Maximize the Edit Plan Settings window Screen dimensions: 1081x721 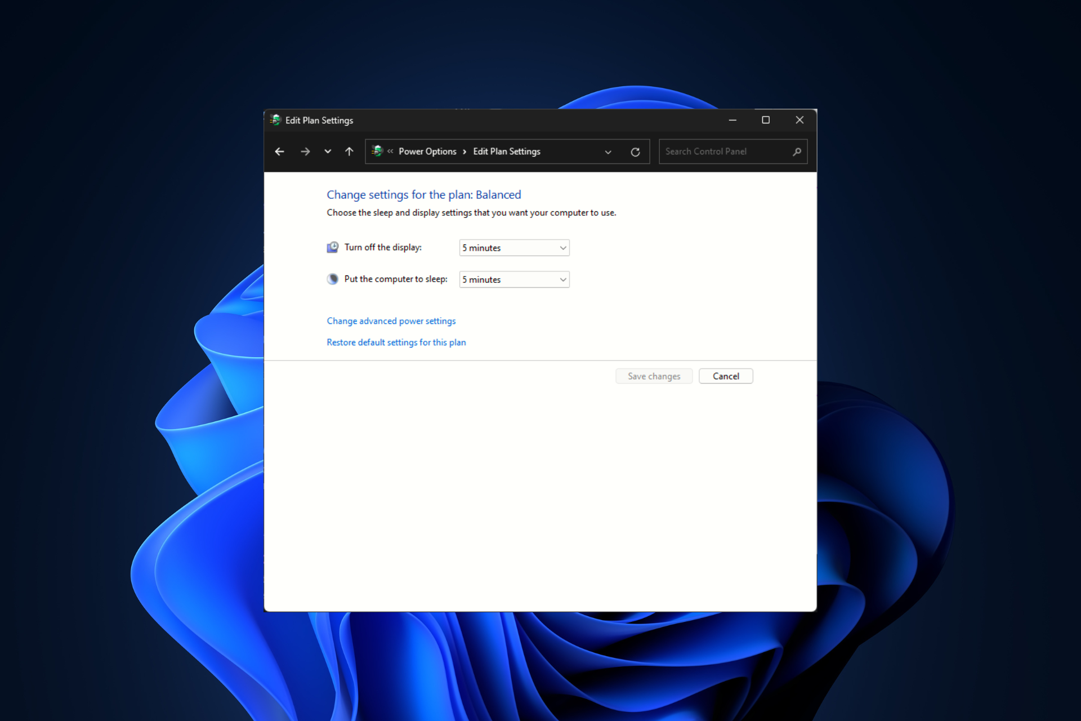click(x=766, y=120)
